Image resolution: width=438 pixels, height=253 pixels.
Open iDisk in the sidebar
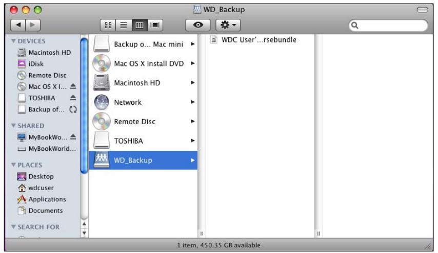coord(31,64)
